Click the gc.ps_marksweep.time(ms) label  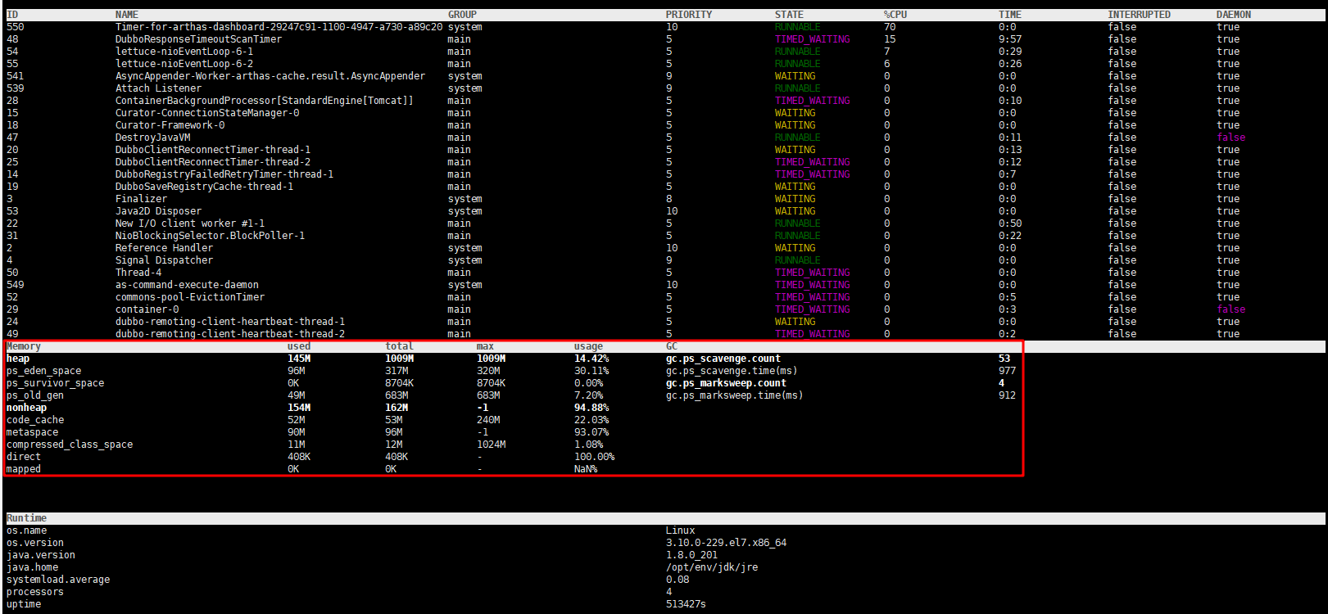pyautogui.click(x=735, y=395)
